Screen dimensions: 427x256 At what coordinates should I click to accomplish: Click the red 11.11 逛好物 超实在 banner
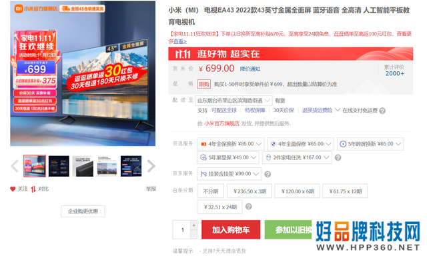tap(291, 53)
